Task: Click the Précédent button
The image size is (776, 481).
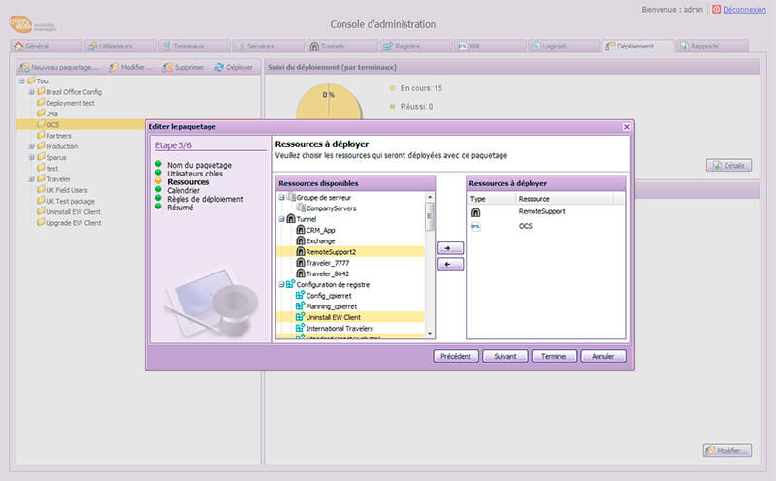Action: click(456, 356)
